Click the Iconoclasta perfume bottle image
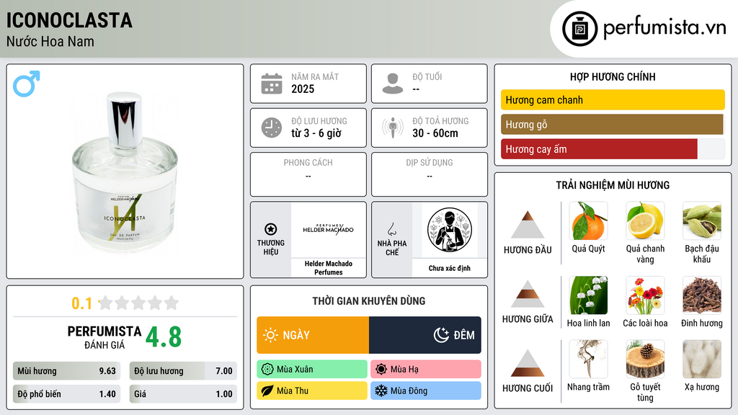The width and height of the screenshot is (738, 415). point(125,173)
